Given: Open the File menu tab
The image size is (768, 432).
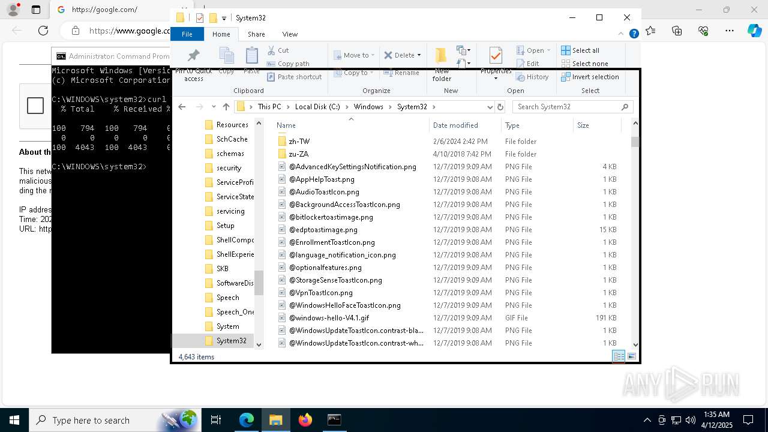Looking at the screenshot, I should (187, 34).
